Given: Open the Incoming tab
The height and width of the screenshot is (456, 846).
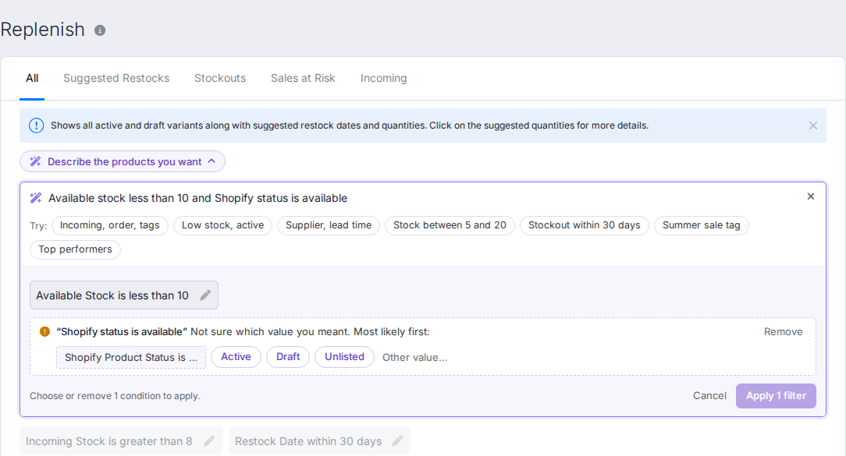Looking at the screenshot, I should (x=384, y=78).
